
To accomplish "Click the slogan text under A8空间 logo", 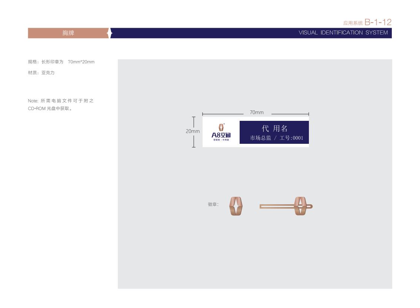I will point(221,140).
